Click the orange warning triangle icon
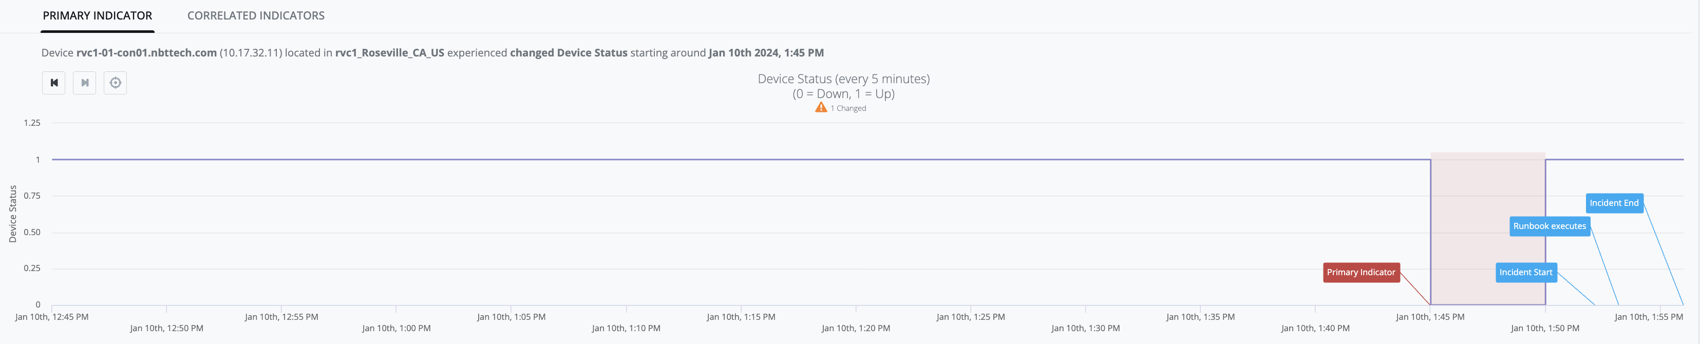 click(x=821, y=108)
